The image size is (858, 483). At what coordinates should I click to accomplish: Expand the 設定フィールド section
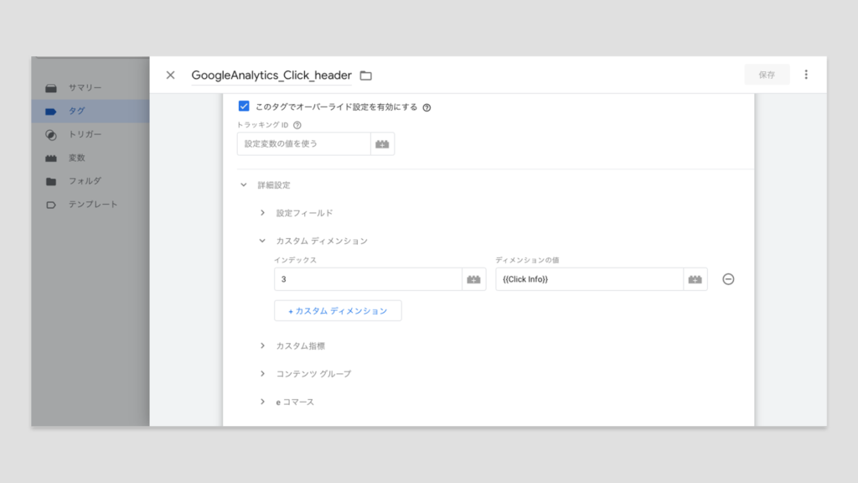[x=262, y=213]
